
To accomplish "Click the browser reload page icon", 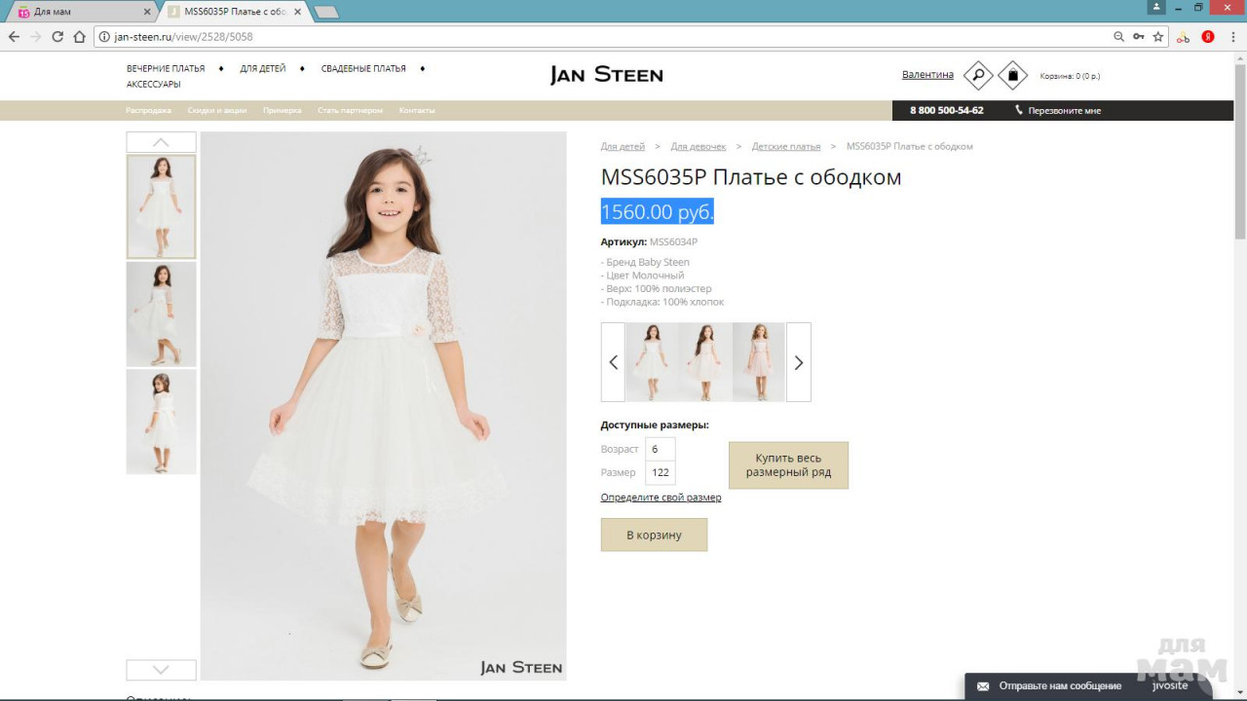I will [57, 37].
